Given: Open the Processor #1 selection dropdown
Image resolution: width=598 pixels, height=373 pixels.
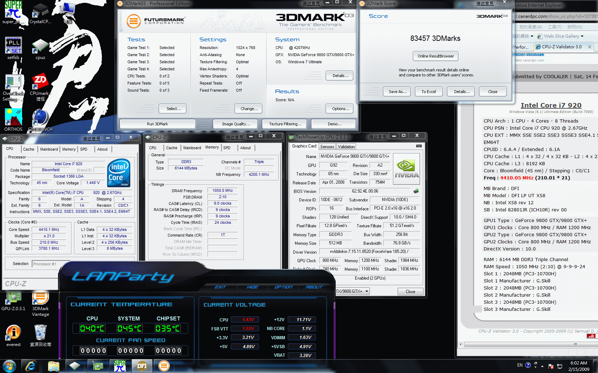Looking at the screenshot, I should [50, 264].
